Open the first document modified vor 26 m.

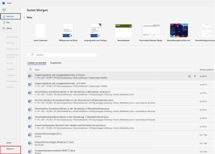pyautogui.click(x=121, y=110)
